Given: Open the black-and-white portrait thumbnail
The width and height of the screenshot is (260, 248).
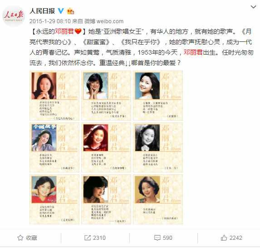Looking at the screenshot, I should point(158,147).
